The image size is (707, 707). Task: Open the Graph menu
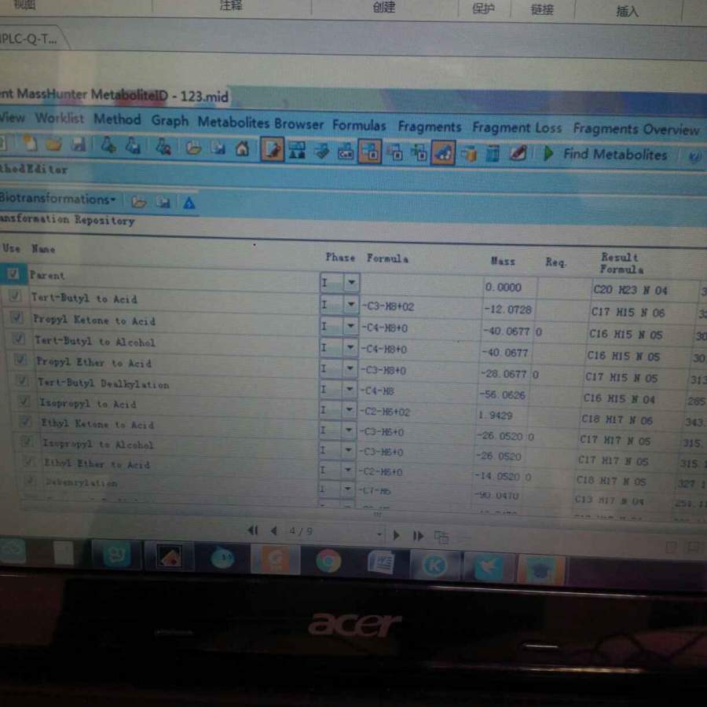pyautogui.click(x=170, y=121)
